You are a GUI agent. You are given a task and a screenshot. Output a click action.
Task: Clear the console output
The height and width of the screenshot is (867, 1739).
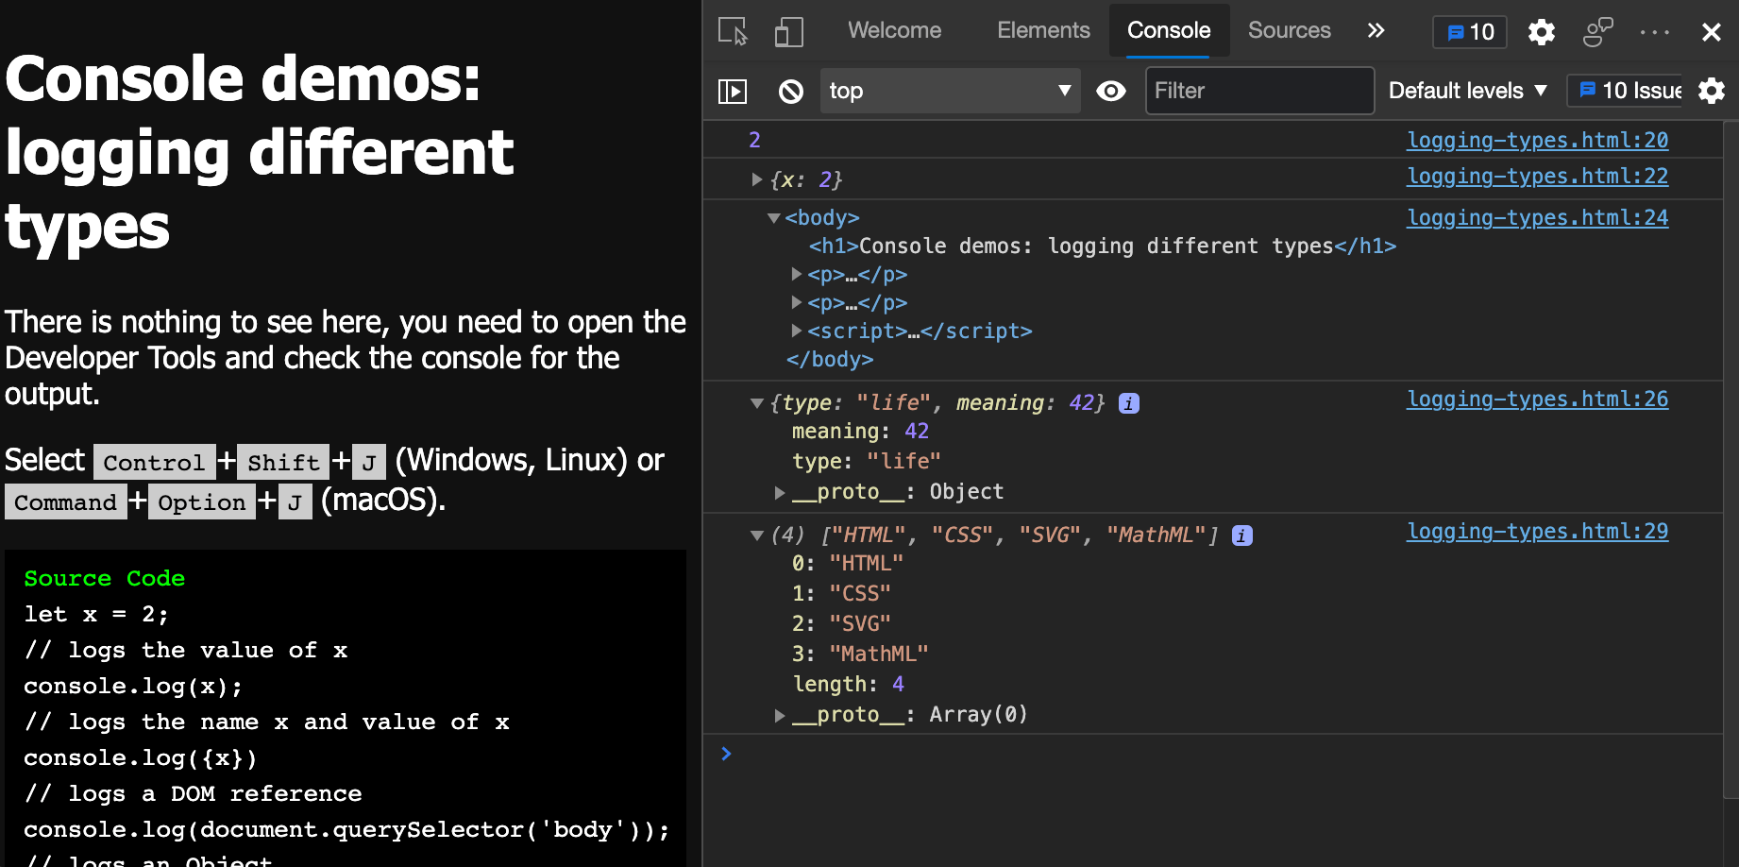click(790, 91)
